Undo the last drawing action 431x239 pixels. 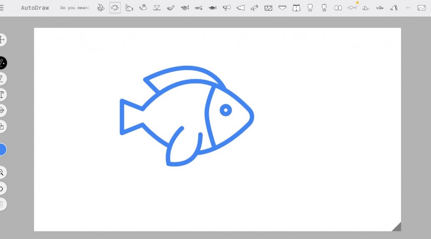coord(4,188)
